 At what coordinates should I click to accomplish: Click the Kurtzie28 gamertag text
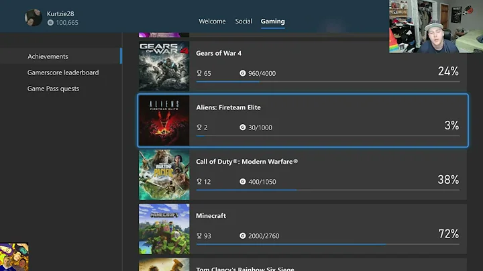tap(60, 13)
